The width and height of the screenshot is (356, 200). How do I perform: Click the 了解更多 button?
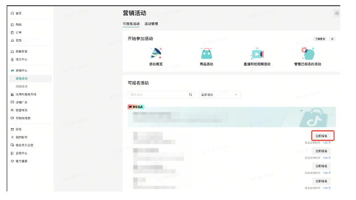319,39
